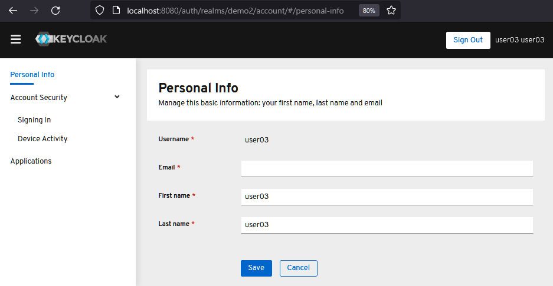Screen dimensions: 553x286
Task: Reset zoom via the 80% indicator
Action: pos(369,11)
